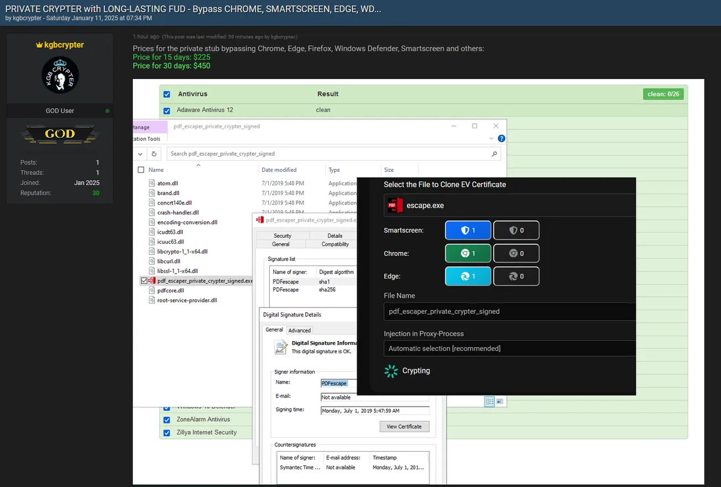Expand the Explorer ribbon chevron
Viewport: 721px width, 487px height.
[491, 139]
